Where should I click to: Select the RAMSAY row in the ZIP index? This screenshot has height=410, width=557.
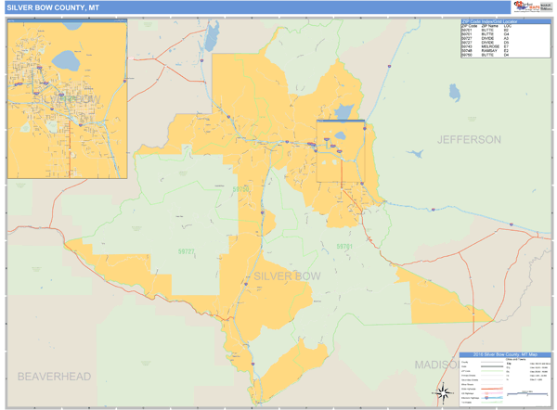click(x=486, y=51)
